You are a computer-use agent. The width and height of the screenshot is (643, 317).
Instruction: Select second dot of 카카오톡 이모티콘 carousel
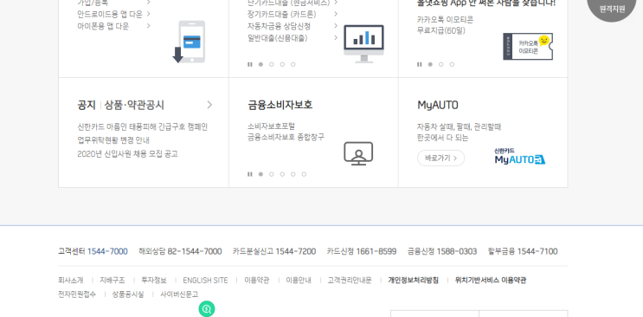click(x=440, y=64)
